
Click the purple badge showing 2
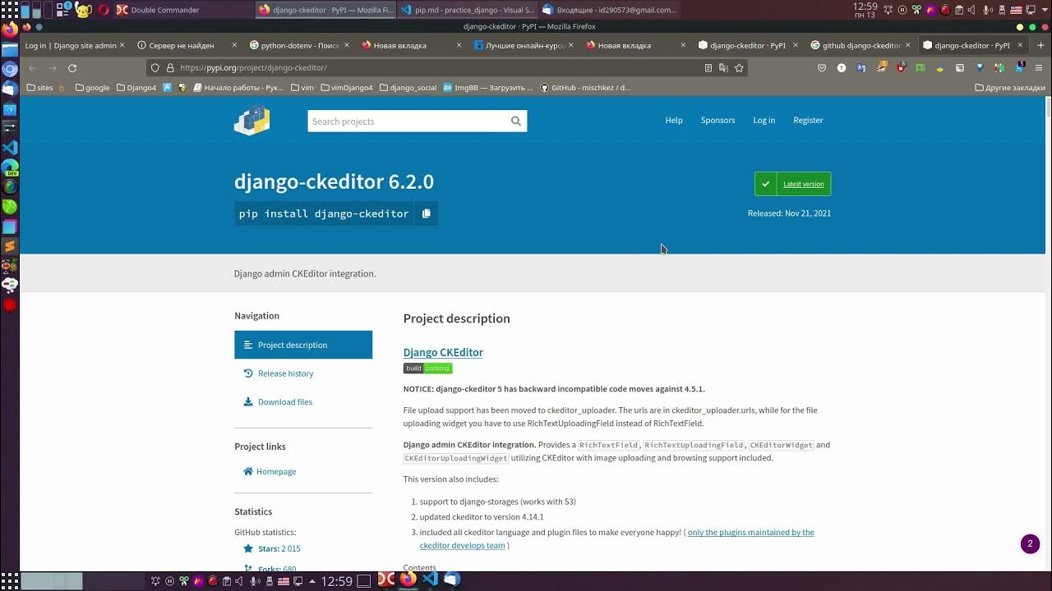click(1030, 543)
